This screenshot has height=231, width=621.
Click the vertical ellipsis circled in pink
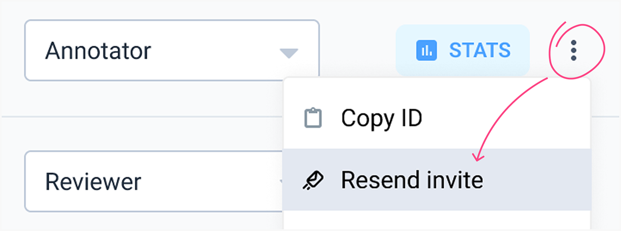[573, 51]
